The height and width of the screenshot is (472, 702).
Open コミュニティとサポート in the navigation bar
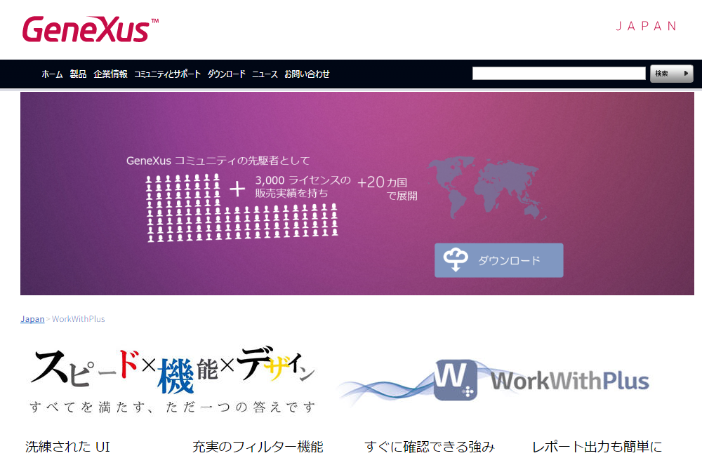click(167, 74)
